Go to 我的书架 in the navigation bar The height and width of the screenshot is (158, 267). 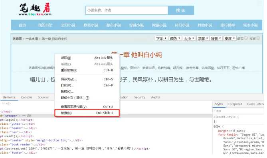pyautogui.click(x=45, y=25)
